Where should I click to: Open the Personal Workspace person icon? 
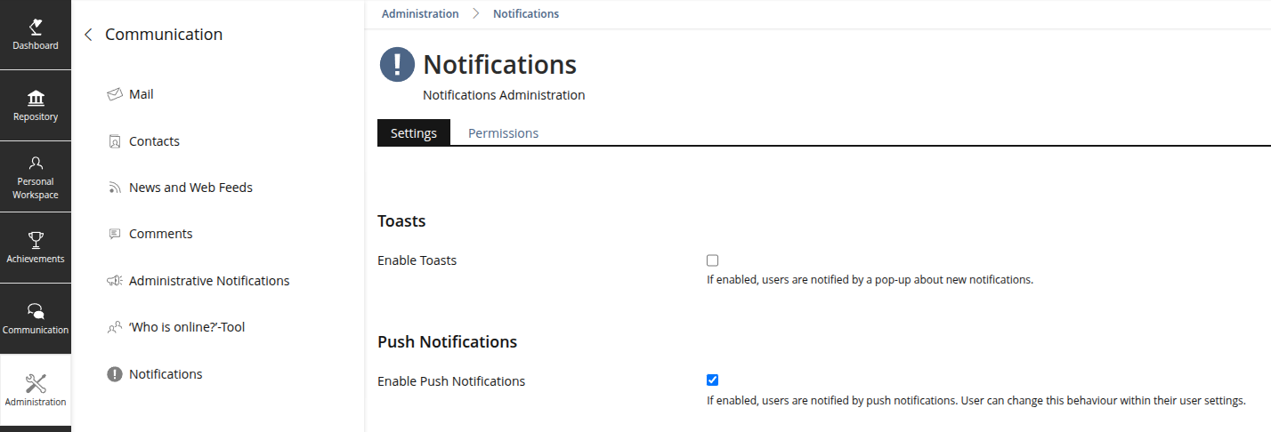(x=36, y=164)
